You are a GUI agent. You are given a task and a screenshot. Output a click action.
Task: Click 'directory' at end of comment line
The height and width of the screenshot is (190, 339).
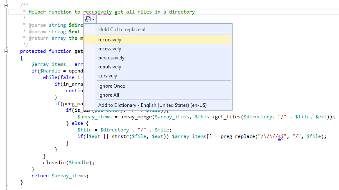click(x=182, y=12)
